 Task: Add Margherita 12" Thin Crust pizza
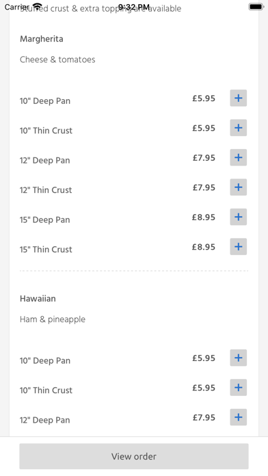(238, 187)
